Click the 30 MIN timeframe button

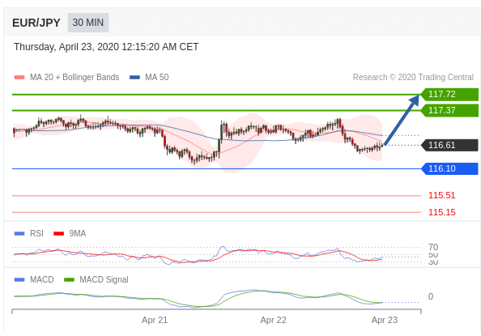[x=88, y=23]
